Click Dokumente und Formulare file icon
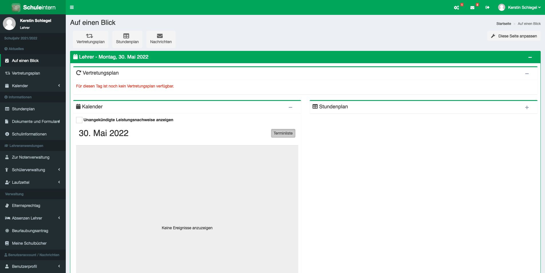Viewport: 545px width, 273px height. 7,121
